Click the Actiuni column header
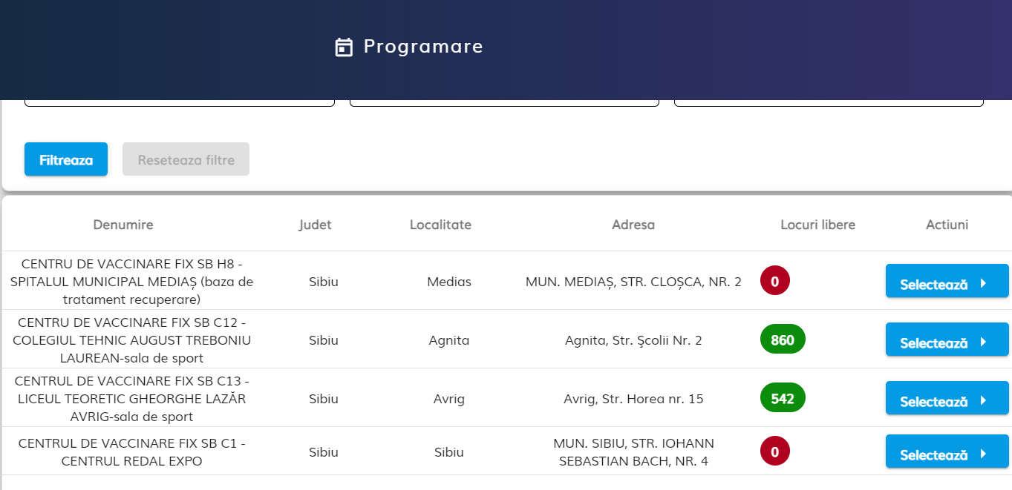1012x490 pixels. 947,225
